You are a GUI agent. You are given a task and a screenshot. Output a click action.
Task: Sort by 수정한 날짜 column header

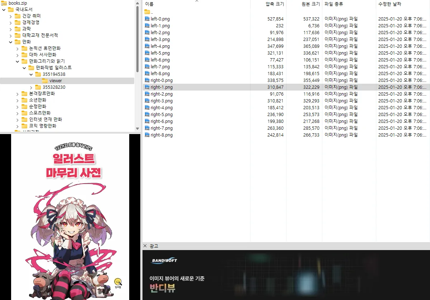click(x=389, y=4)
